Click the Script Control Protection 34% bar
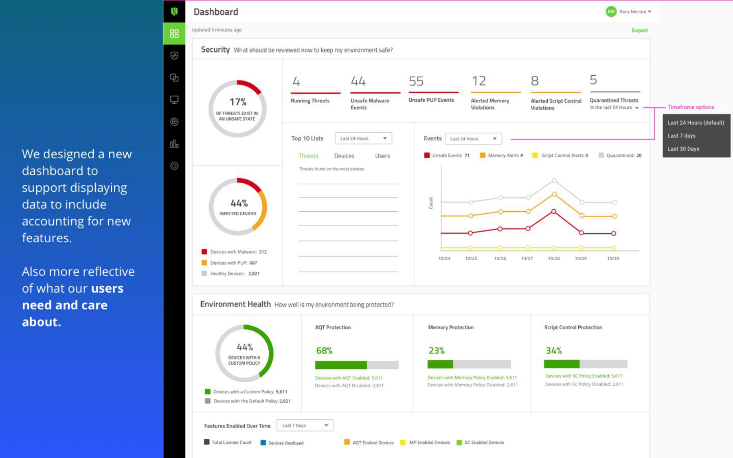 (x=586, y=364)
